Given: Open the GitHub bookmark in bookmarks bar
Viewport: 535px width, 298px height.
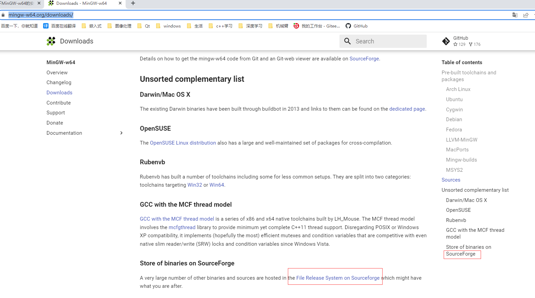Looking at the screenshot, I should tap(356, 26).
